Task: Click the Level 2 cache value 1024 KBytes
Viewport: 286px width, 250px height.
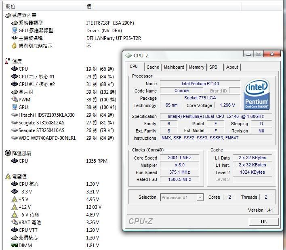Action: 252,172
